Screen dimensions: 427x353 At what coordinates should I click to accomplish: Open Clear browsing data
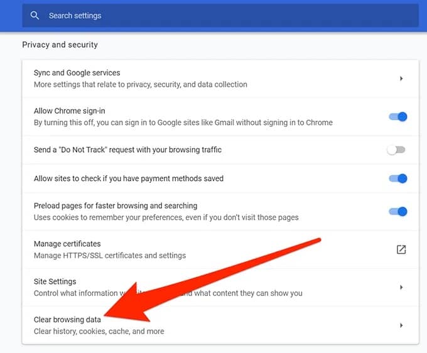220,325
